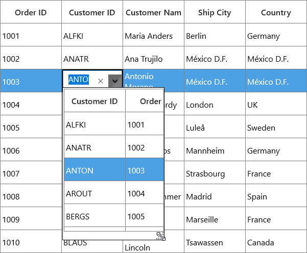Click the Ana Trujilo cell
This screenshot has width=307, height=253.
[x=153, y=59]
